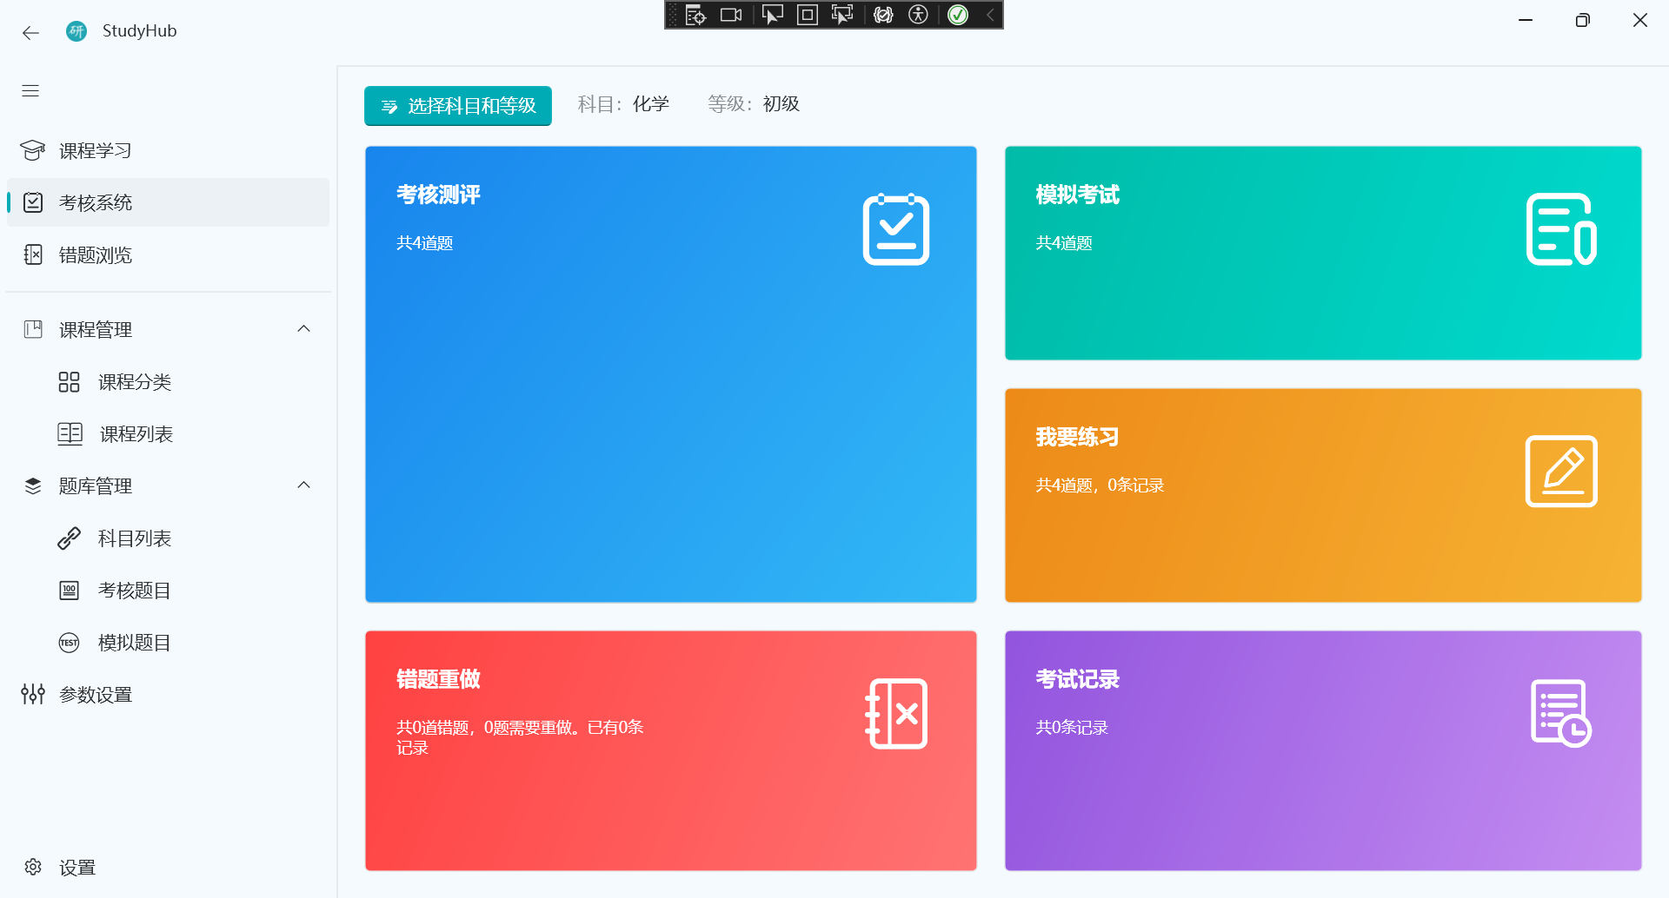Click the camera icon in debug toolbar

[731, 15]
